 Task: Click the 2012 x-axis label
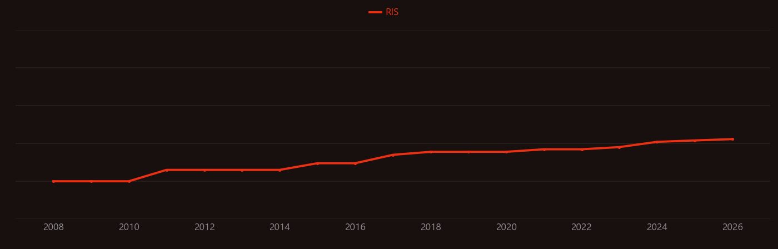(205, 227)
